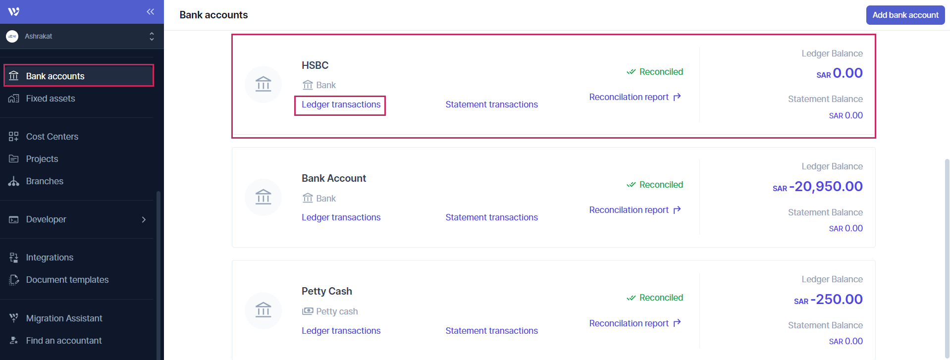
Task: View Bank Account Statement transactions link
Action: tap(491, 217)
